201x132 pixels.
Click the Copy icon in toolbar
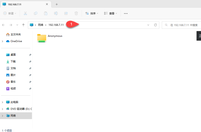click(35, 13)
